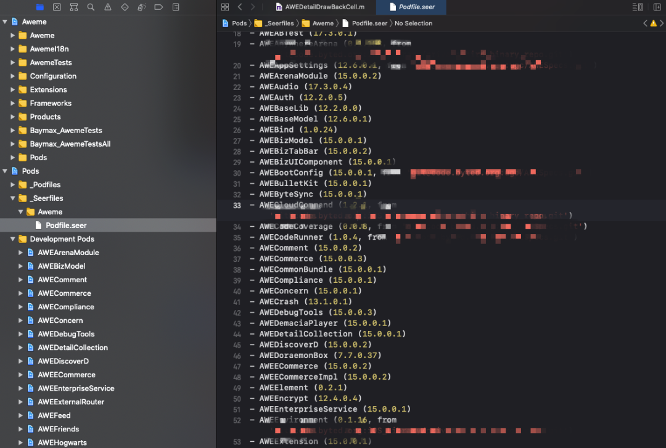Click the related items grid icon
The image size is (666, 448).
tap(225, 7)
